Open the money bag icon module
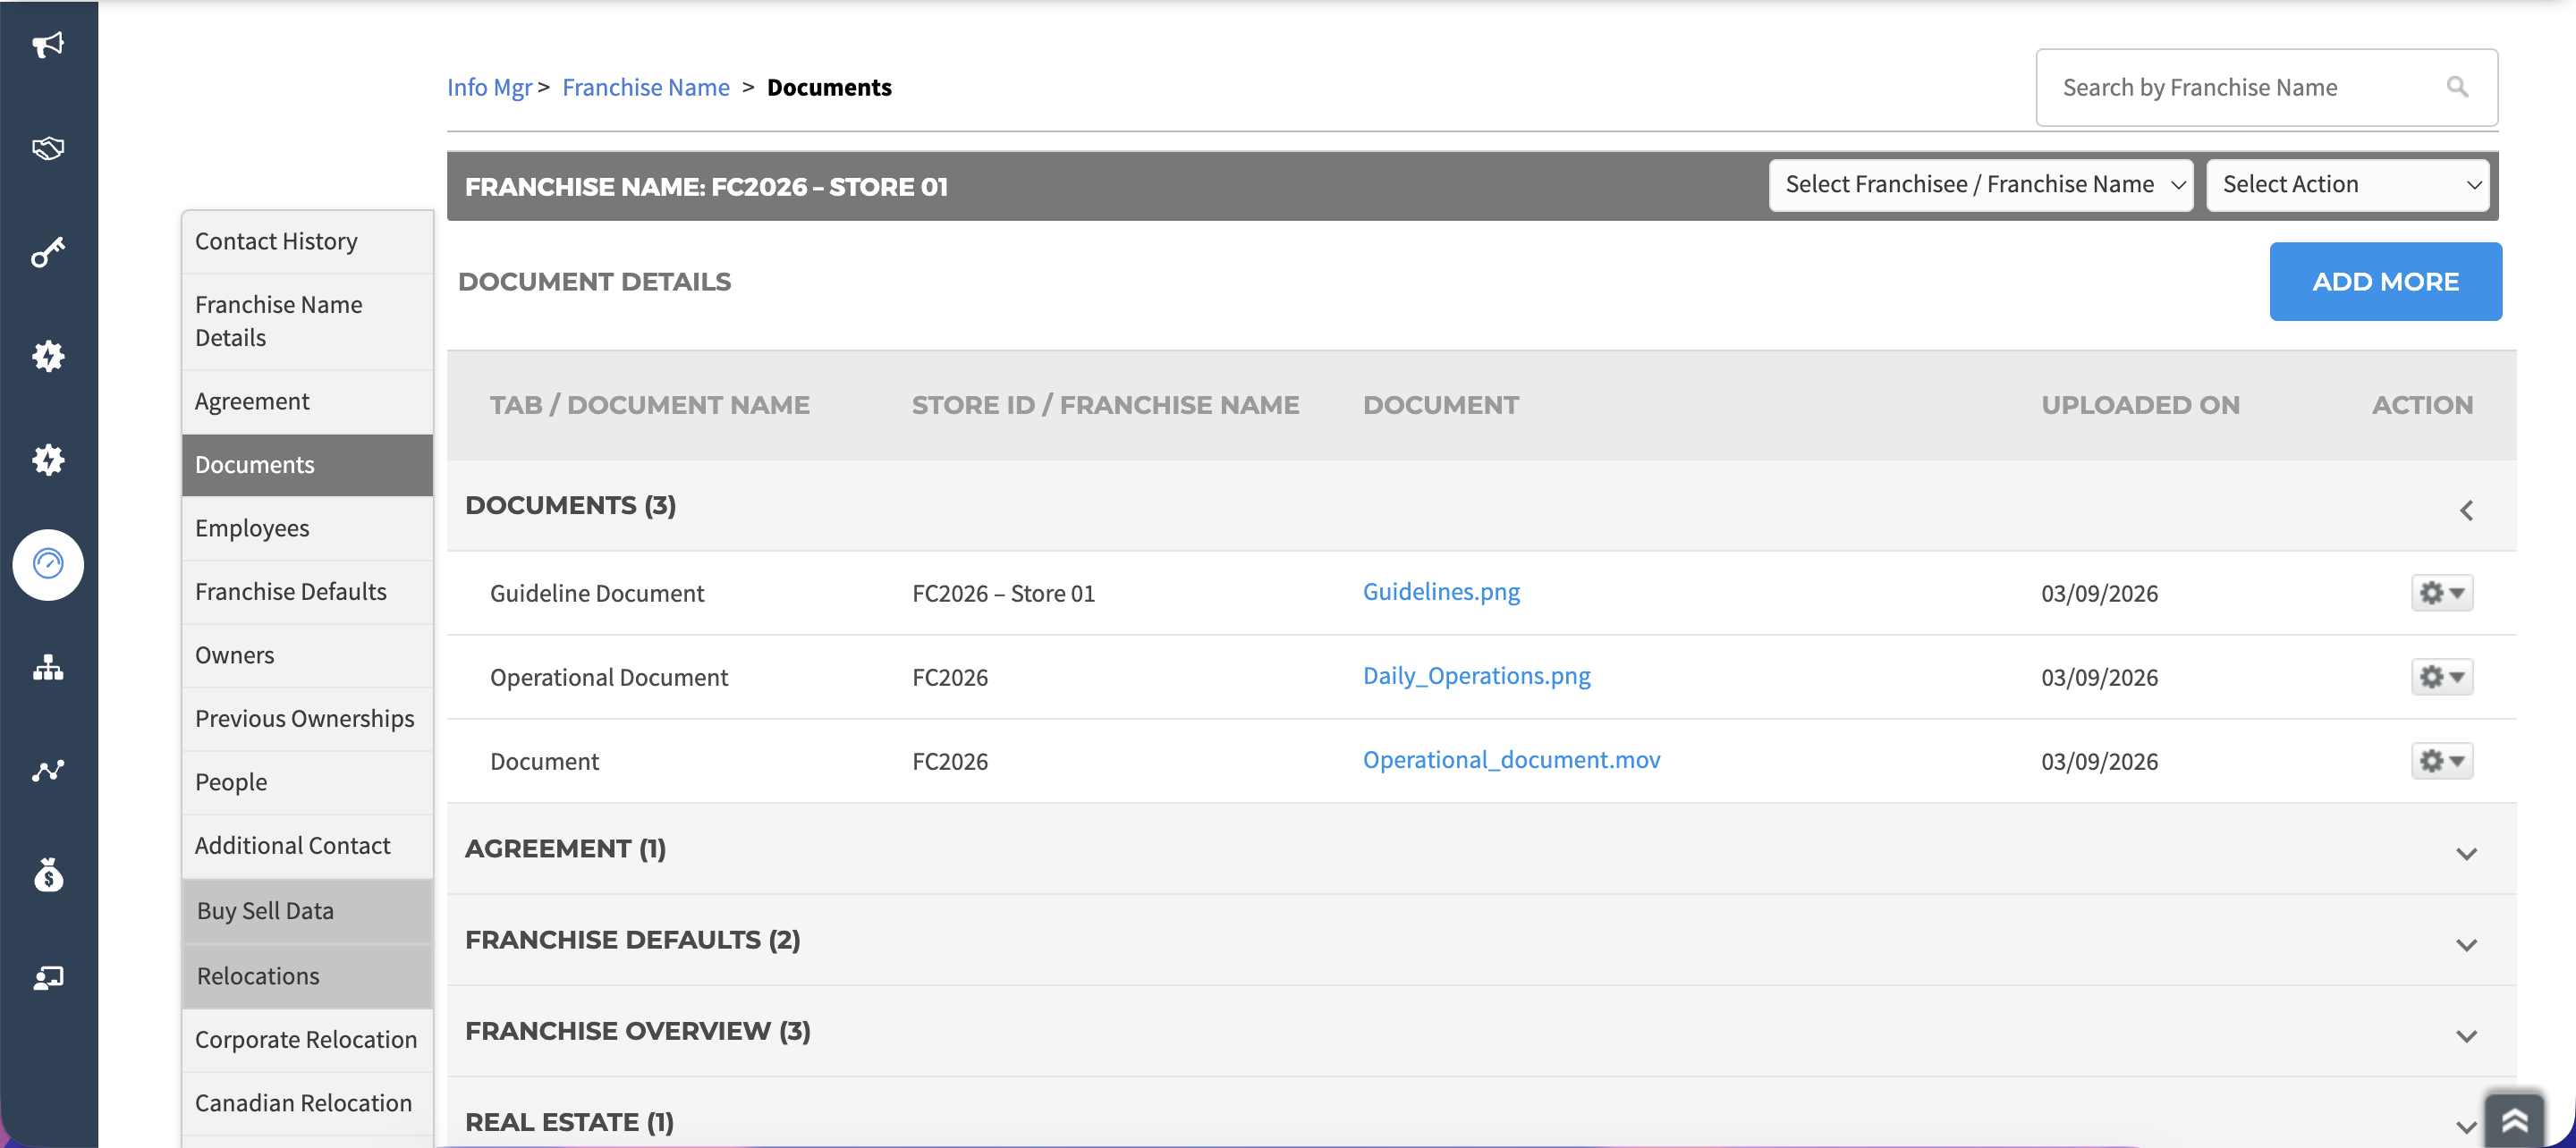 [48, 875]
